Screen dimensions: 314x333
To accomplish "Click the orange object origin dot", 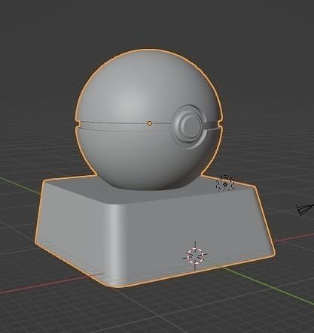I will (150, 123).
